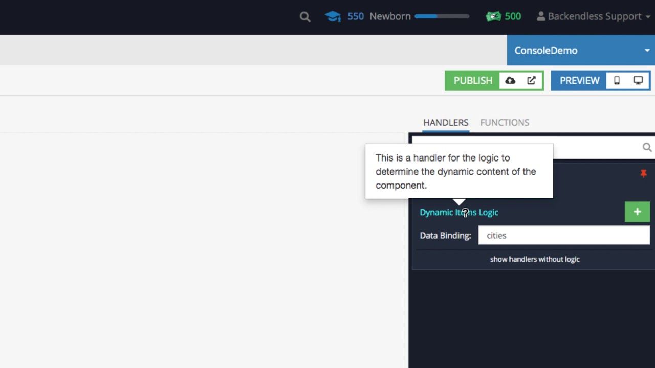Click the graduation cap points icon
This screenshot has height=368, width=655.
click(333, 16)
